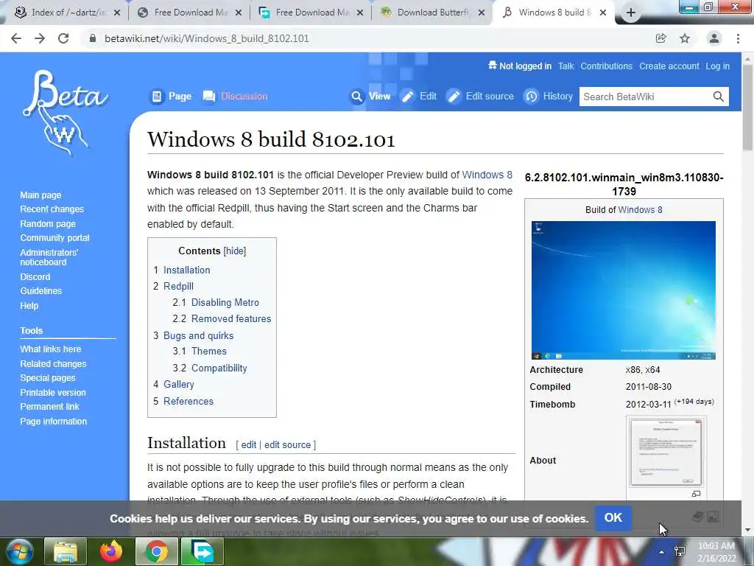Click the taskbar clock showing 10:03 AM
The height and width of the screenshot is (566, 754).
click(x=716, y=552)
